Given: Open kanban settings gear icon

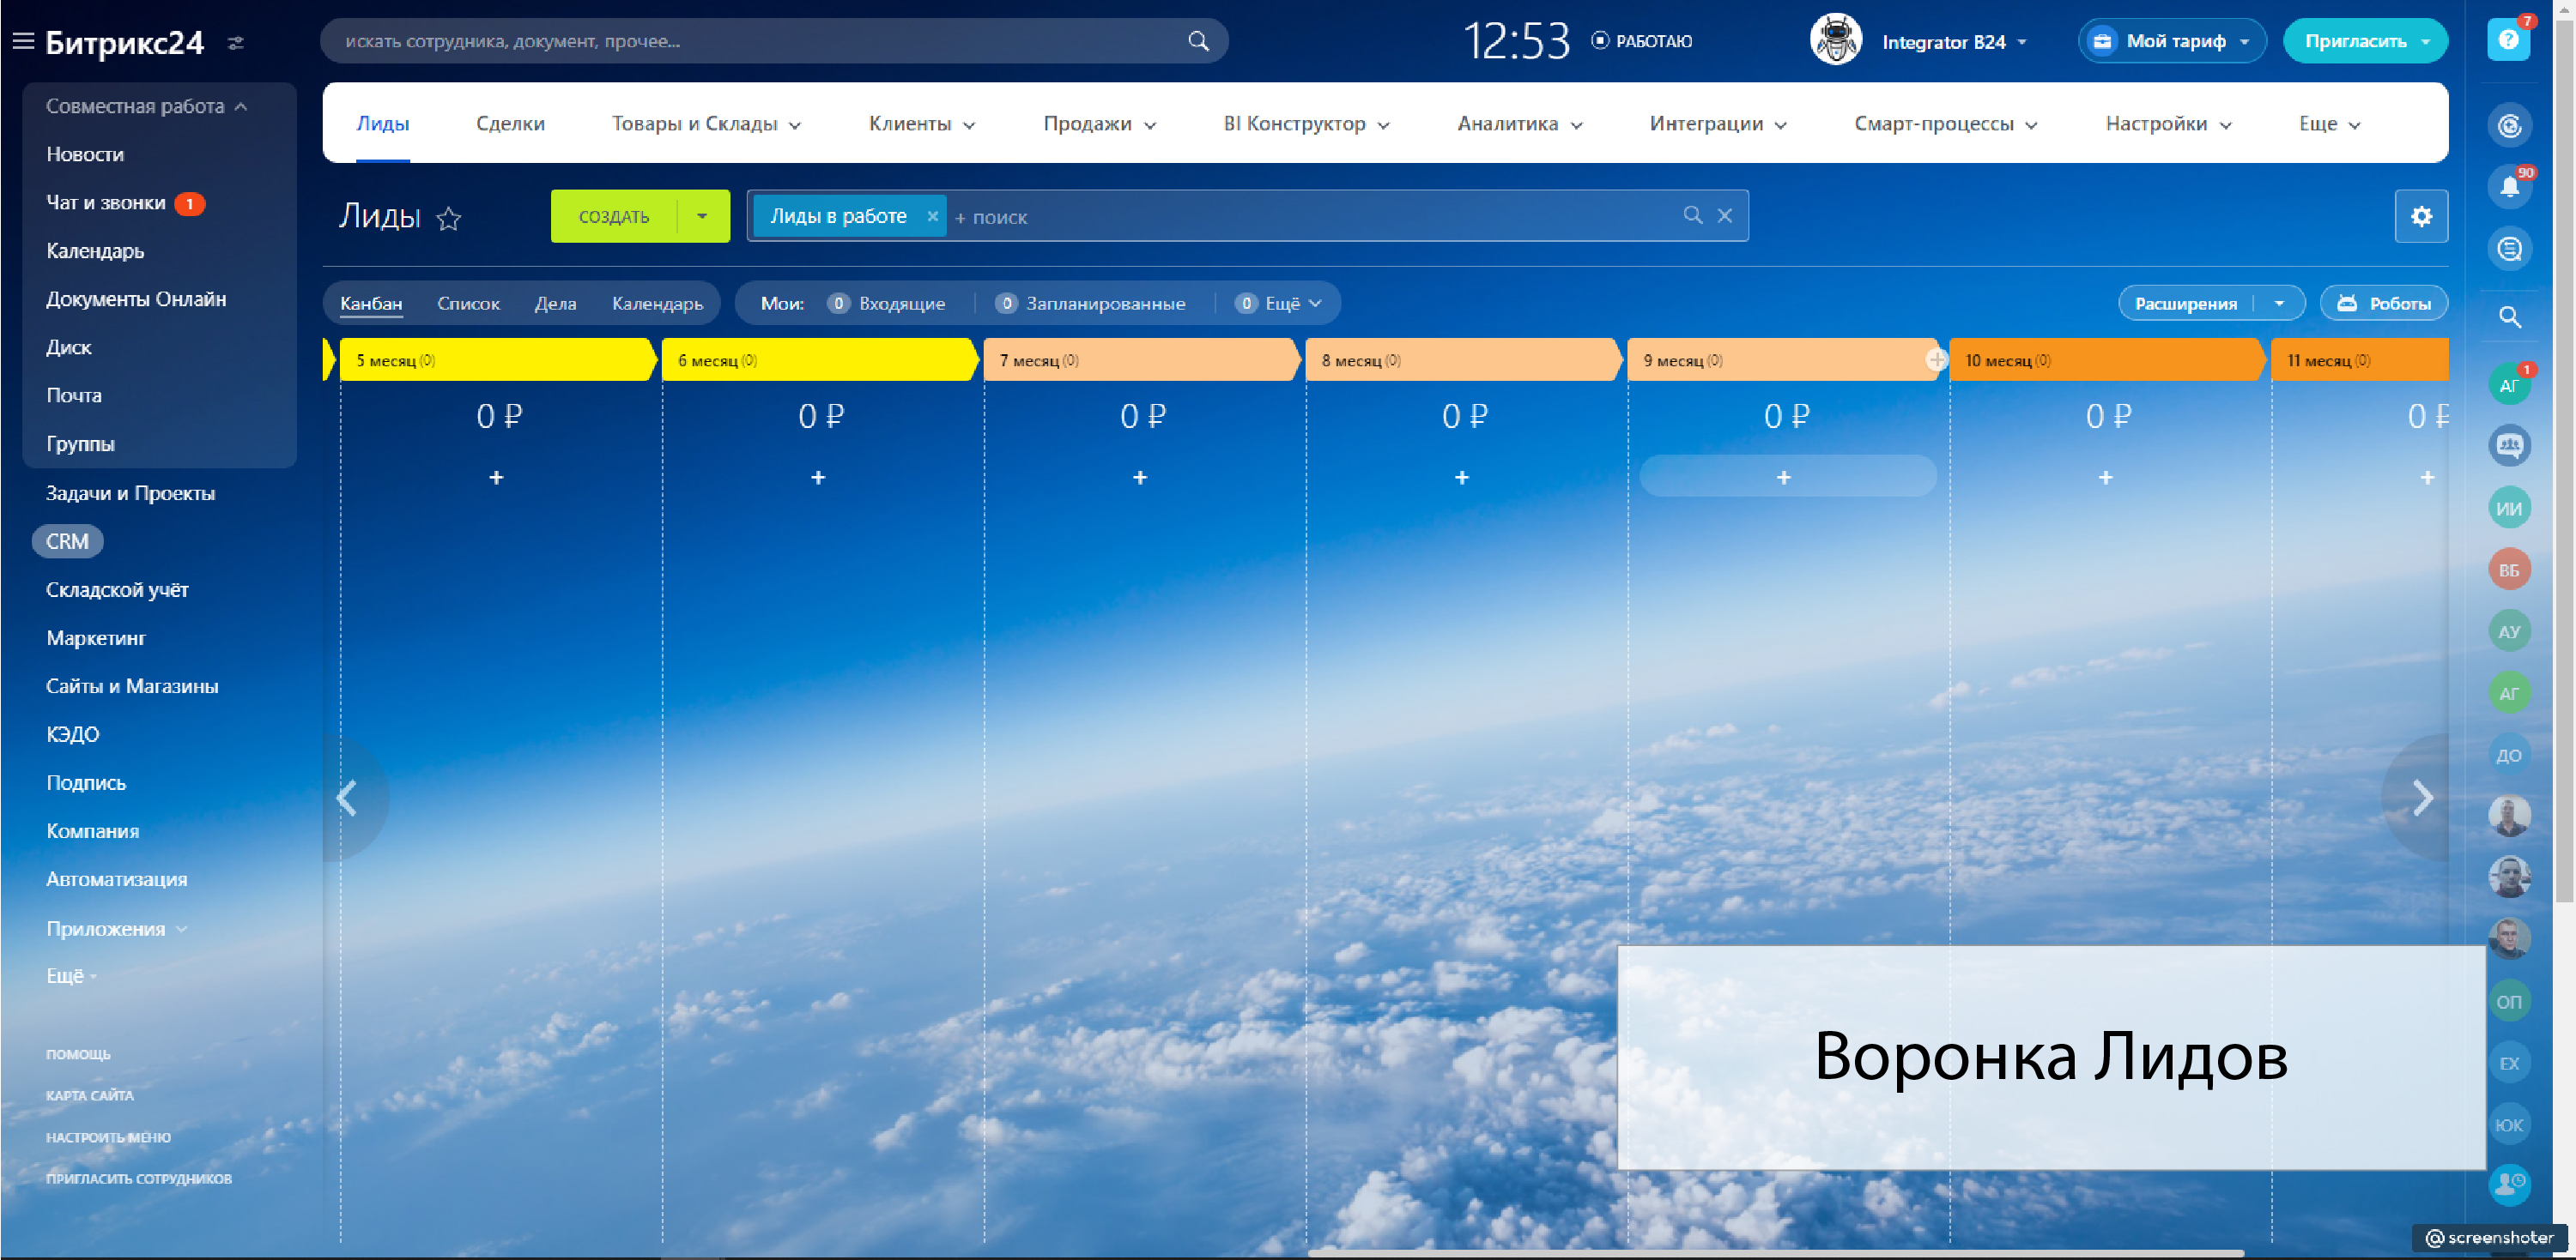Looking at the screenshot, I should [2421, 216].
